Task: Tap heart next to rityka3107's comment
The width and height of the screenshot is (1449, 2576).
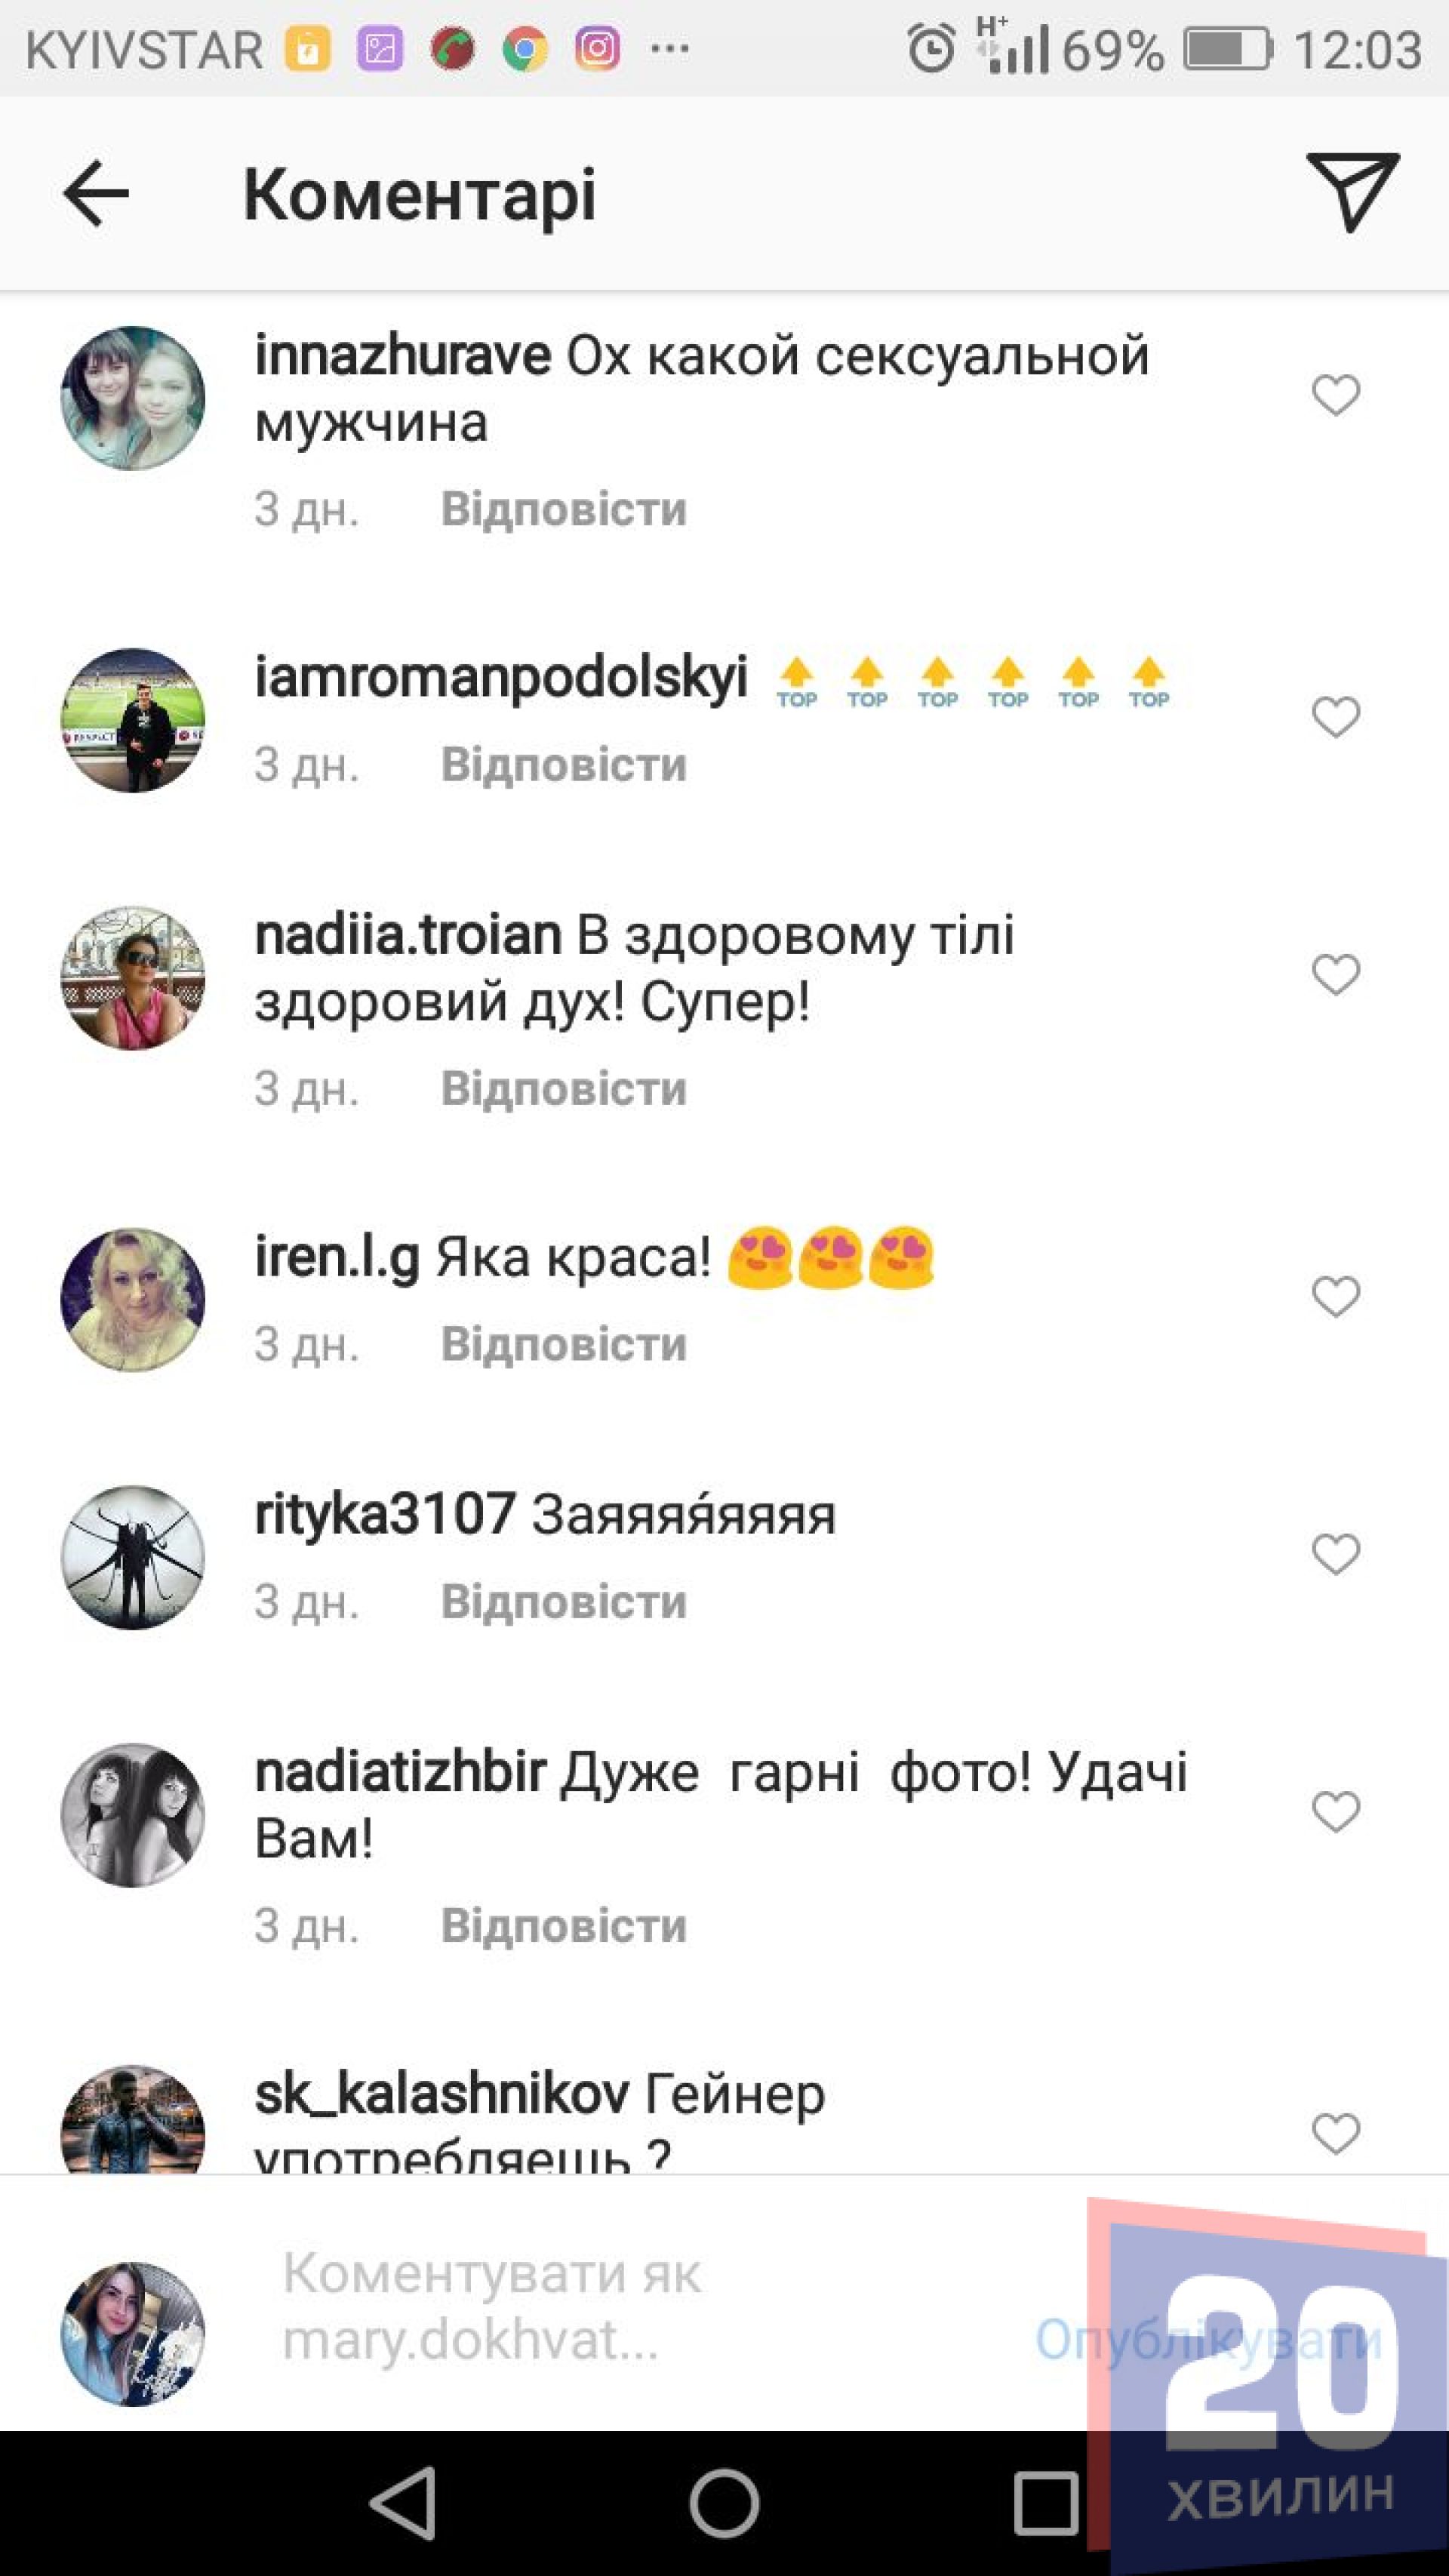Action: 1336,1554
